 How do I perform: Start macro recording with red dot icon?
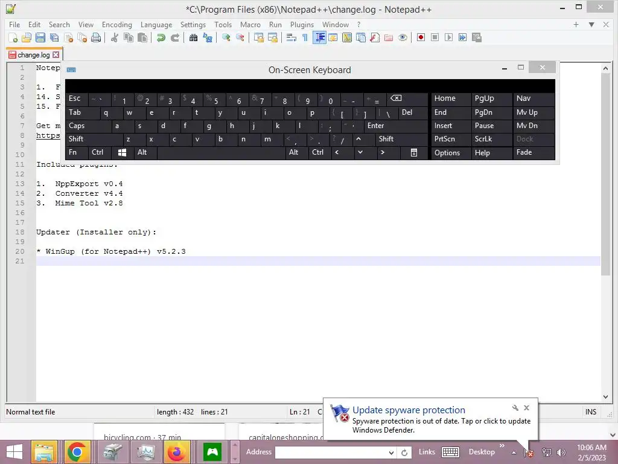421,37
